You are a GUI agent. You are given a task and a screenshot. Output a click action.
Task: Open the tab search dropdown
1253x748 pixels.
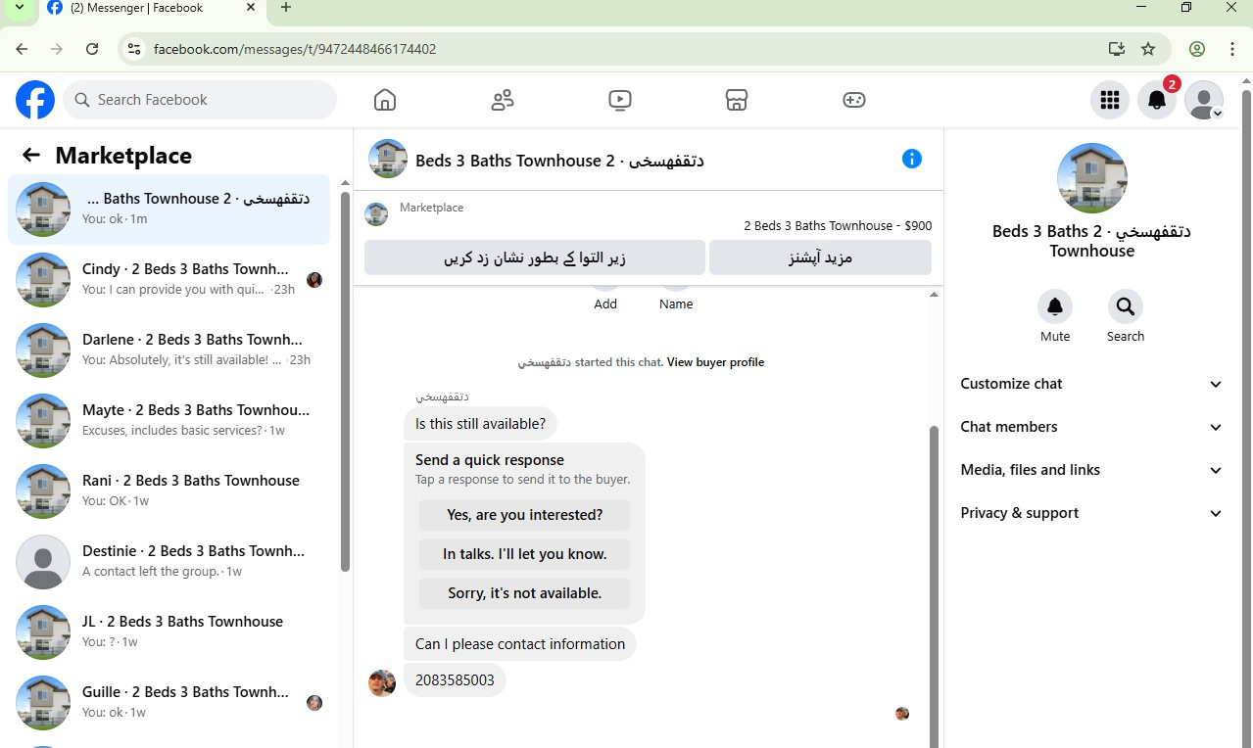pos(19,8)
